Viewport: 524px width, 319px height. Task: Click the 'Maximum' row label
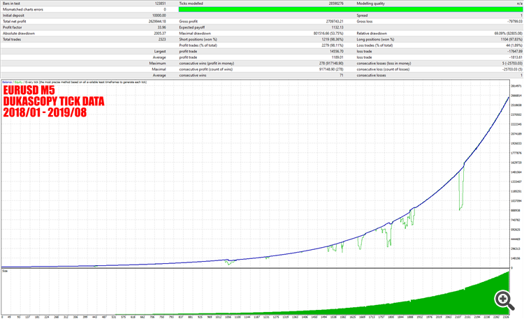click(158, 64)
